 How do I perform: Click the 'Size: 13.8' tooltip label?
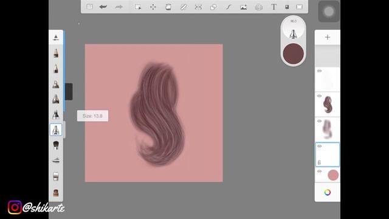point(92,116)
